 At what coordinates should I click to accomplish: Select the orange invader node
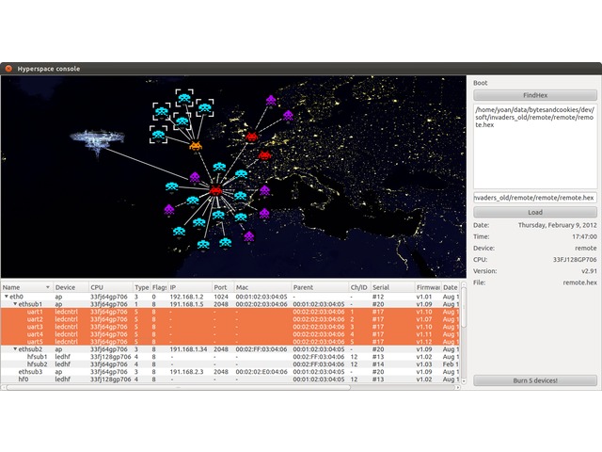196,146
